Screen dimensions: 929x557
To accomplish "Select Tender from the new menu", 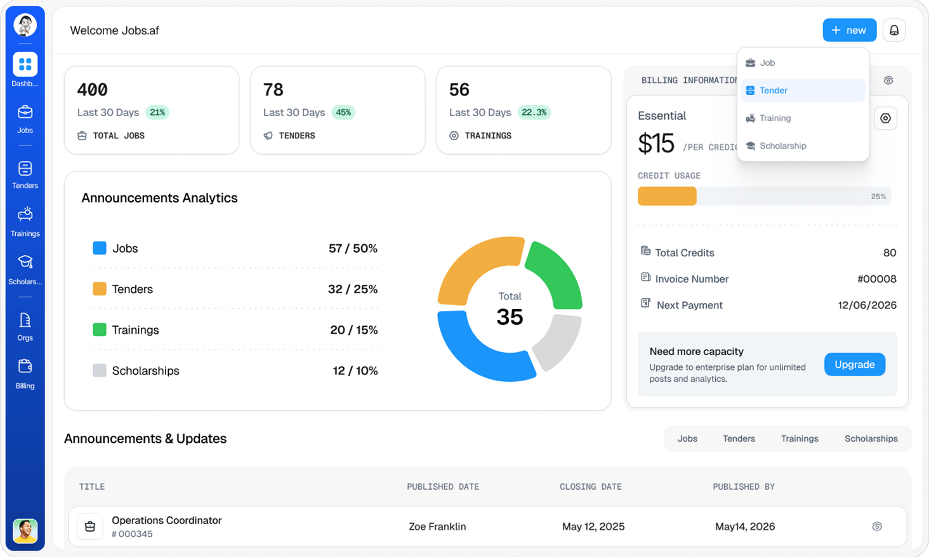I will (803, 90).
